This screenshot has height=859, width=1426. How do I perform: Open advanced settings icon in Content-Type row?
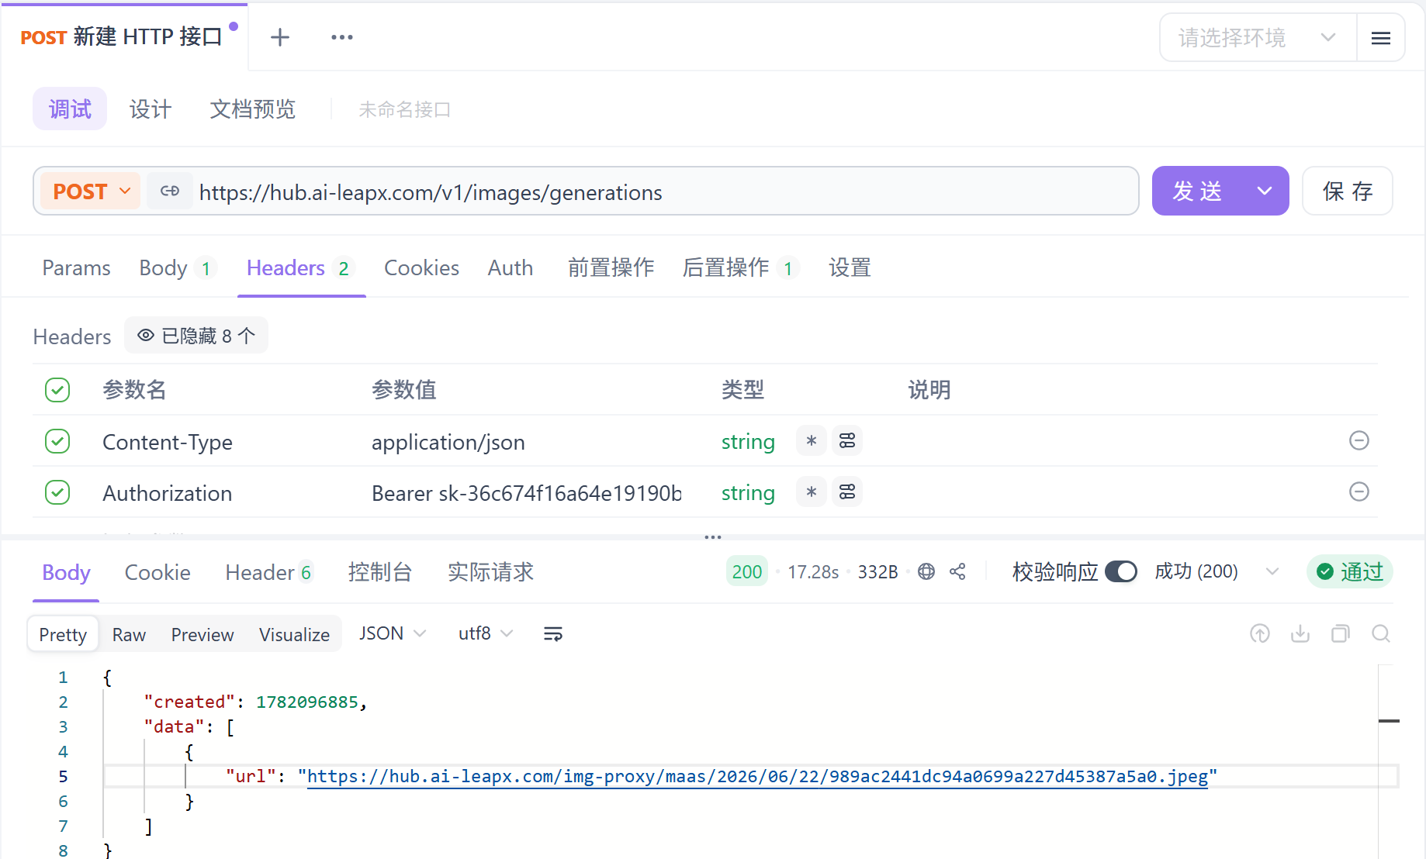(x=847, y=441)
